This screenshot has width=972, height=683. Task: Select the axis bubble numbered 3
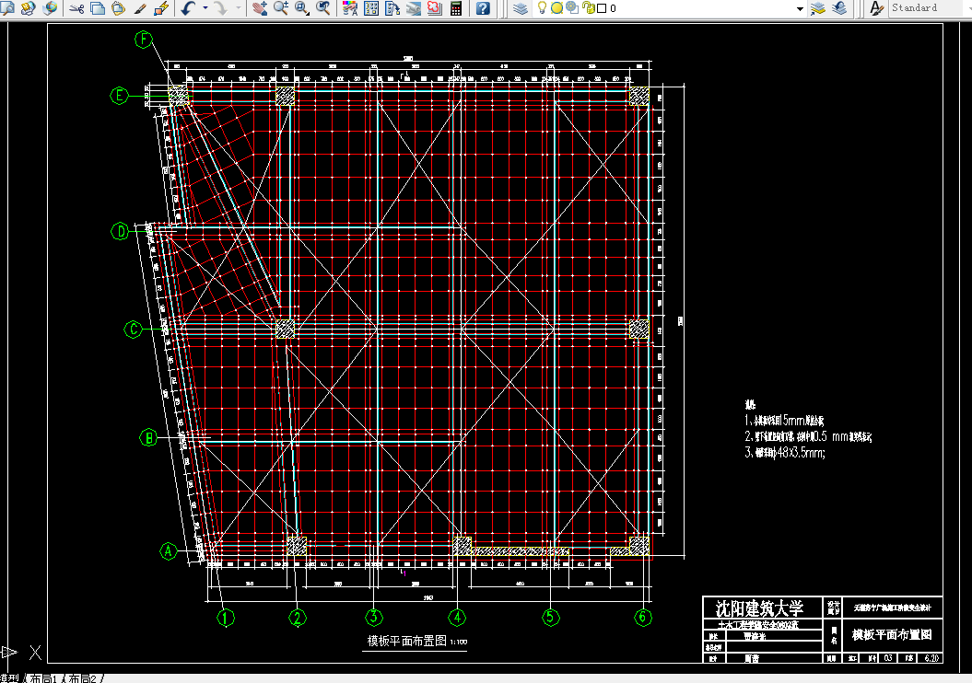374,617
